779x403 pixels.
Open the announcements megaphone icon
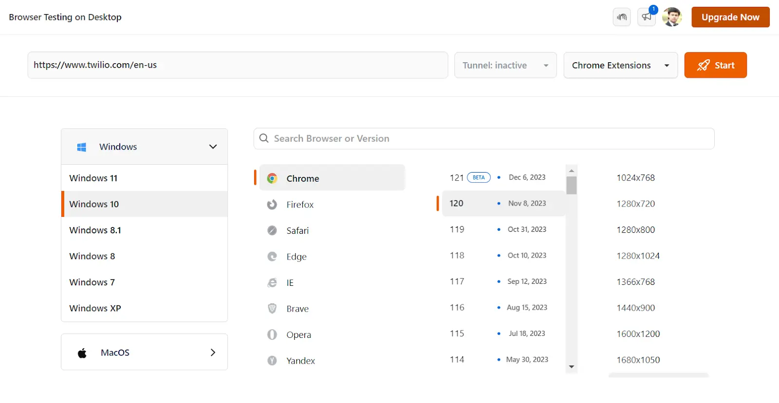(x=647, y=17)
